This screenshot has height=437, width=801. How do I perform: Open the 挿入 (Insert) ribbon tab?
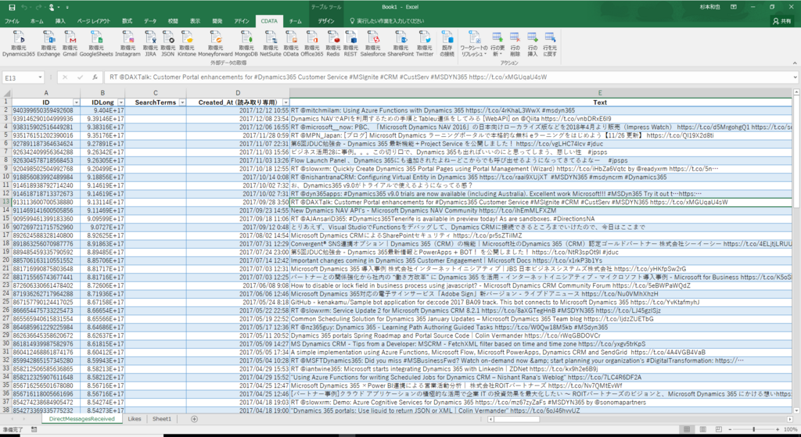tap(60, 21)
